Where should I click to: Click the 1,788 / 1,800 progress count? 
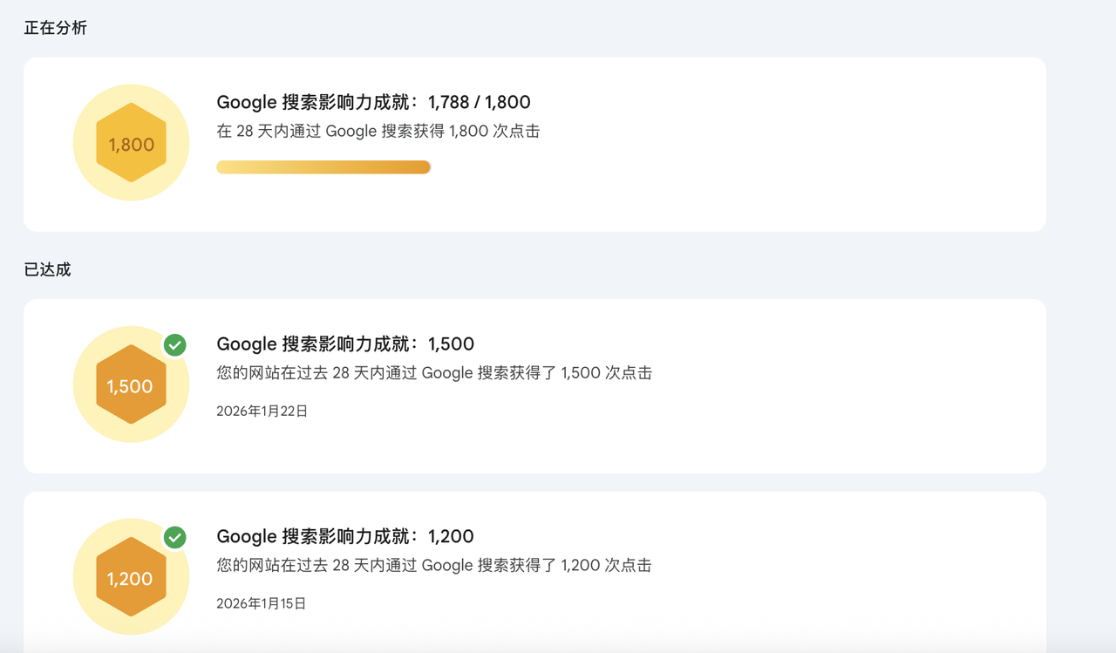[x=479, y=102]
